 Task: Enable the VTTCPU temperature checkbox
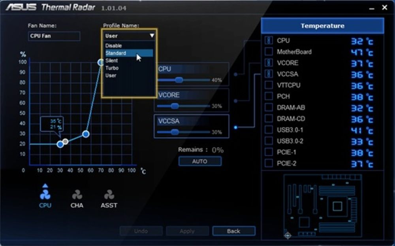click(x=269, y=85)
